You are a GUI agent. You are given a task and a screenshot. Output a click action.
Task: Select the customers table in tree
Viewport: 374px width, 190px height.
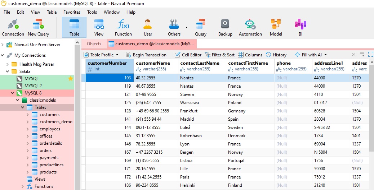(x=50, y=115)
